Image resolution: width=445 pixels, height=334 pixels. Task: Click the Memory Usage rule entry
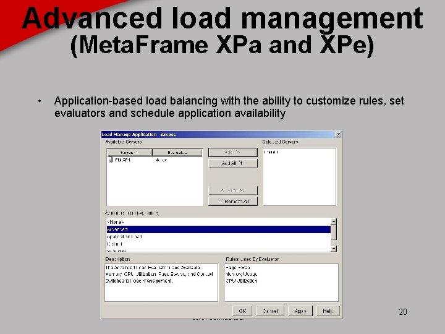click(242, 274)
